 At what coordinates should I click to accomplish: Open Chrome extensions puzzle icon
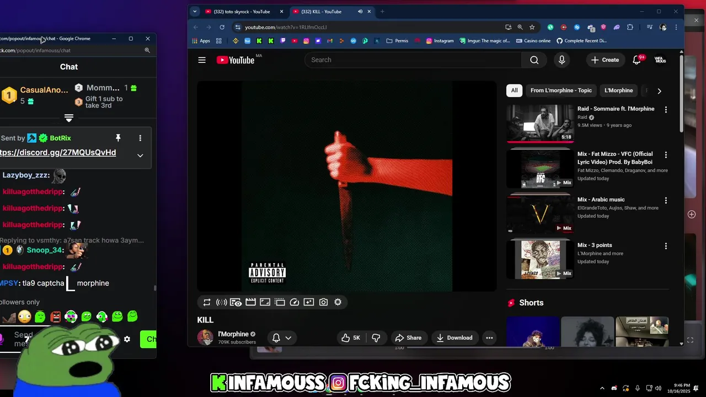coord(630,27)
